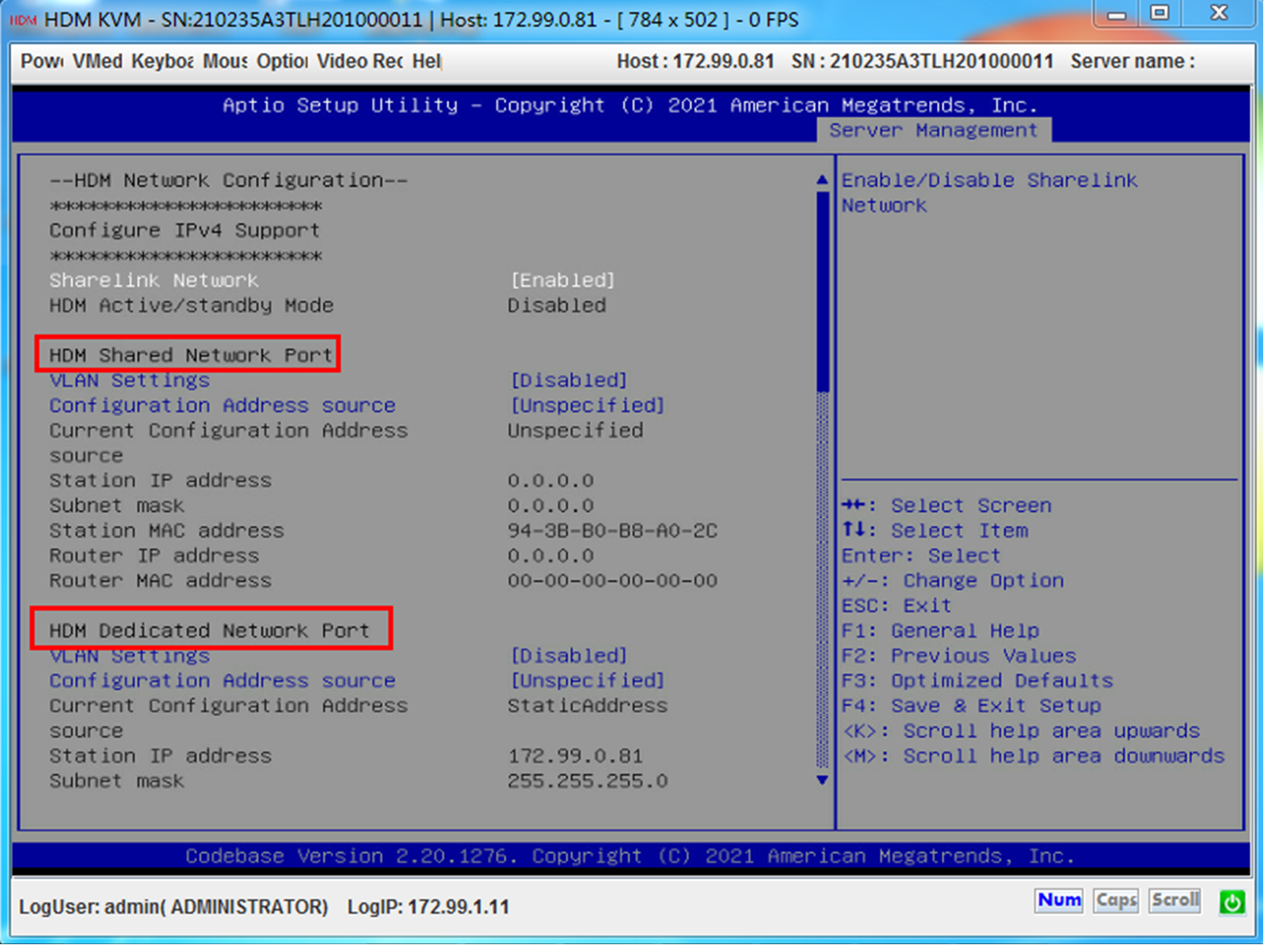Open dedicated port [Unspecified] address source
Viewport: 1264px width, 945px height.
pos(587,681)
